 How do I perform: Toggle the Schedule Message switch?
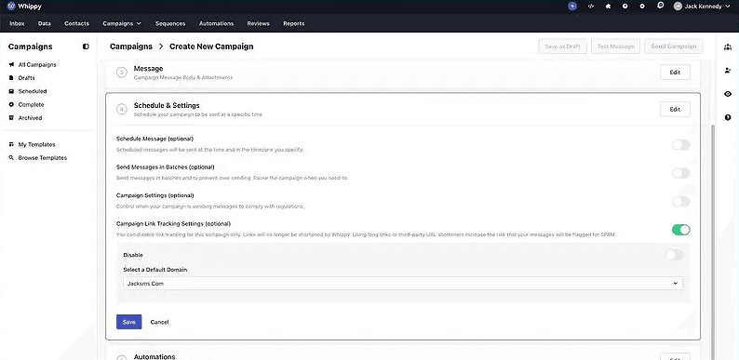tap(680, 145)
